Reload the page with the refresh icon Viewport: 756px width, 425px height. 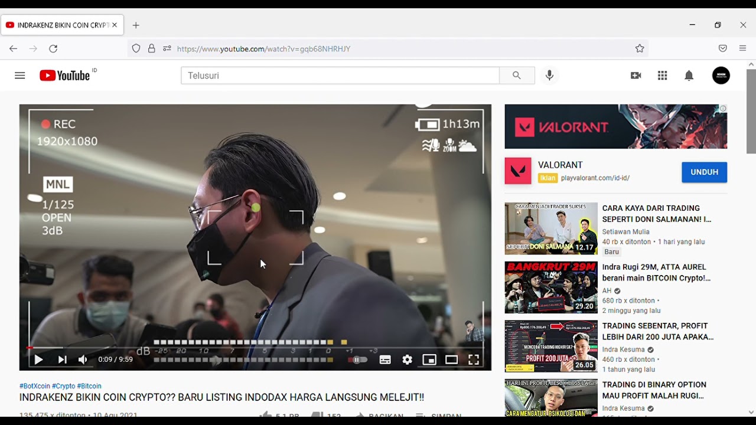pos(53,48)
